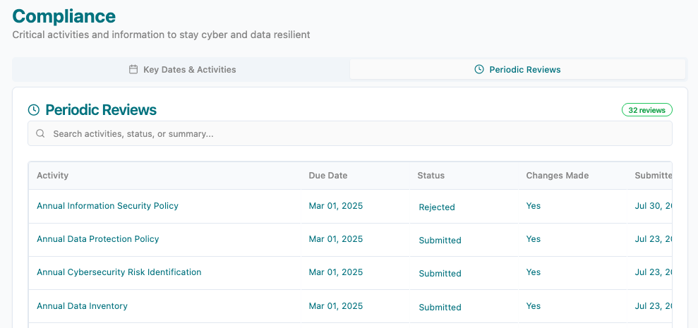Open Annual Cybersecurity Risk Identification review

[x=119, y=272]
